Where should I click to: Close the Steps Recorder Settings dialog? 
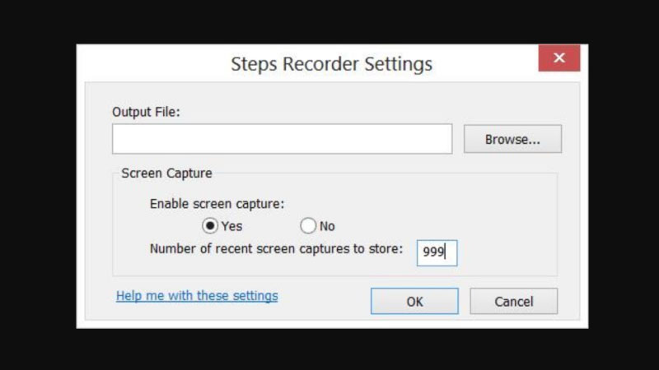pos(559,58)
